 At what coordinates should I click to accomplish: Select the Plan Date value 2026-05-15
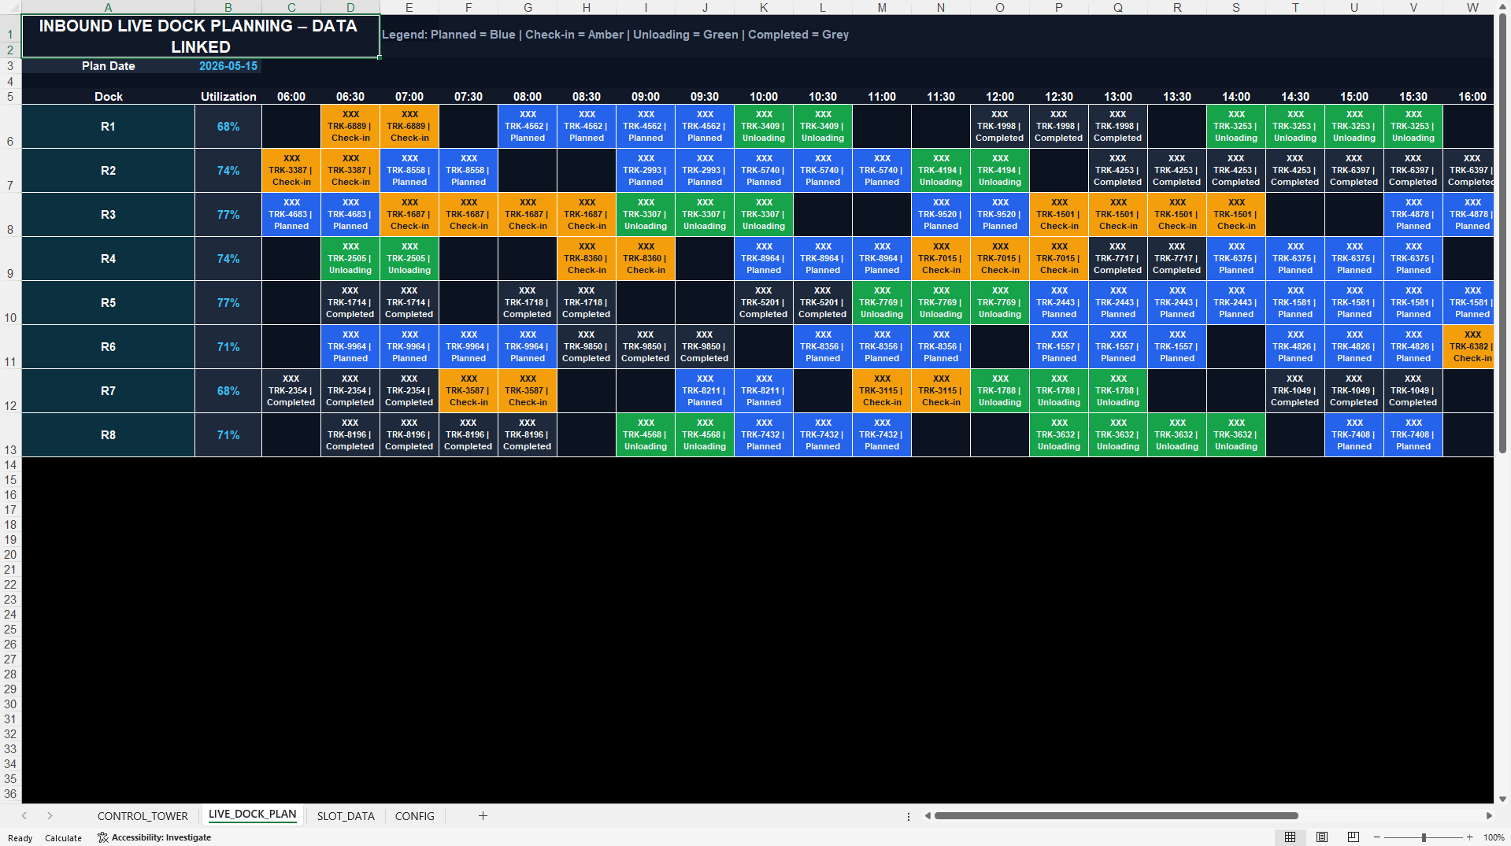[x=228, y=66]
